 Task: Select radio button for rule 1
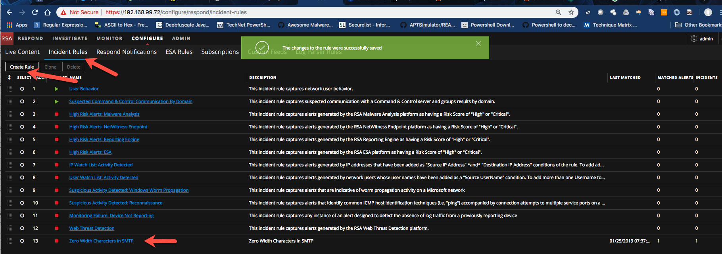22,89
